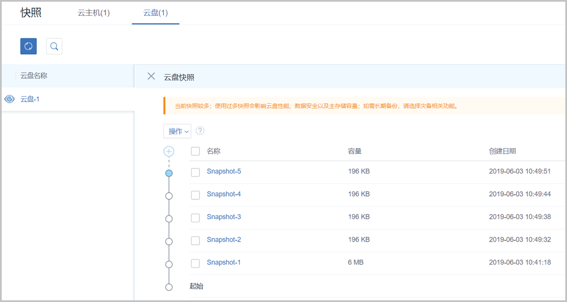Viewport: 567px width, 302px height.
Task: Click the 起始 starting tree node
Action: [x=168, y=287]
